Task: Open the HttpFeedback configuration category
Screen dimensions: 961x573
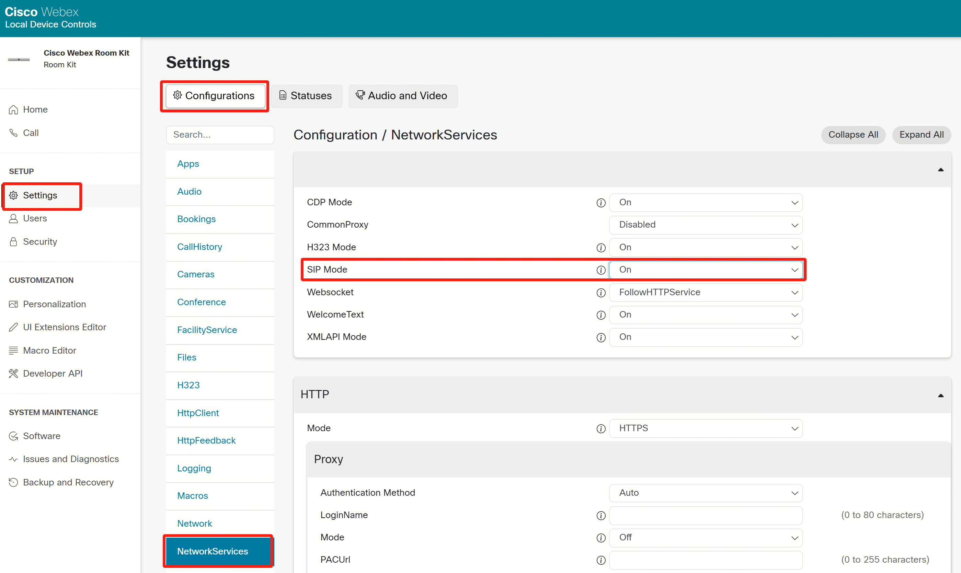Action: click(220, 440)
